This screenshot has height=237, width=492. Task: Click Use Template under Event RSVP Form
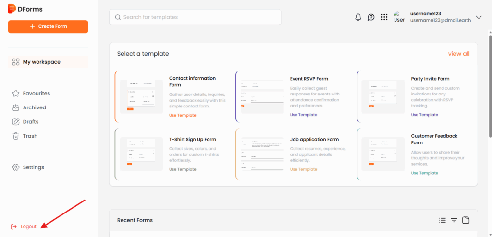tap(303, 115)
